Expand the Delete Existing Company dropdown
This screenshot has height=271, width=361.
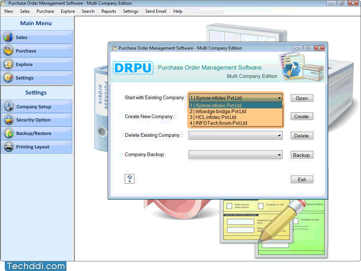pyautogui.click(x=279, y=136)
